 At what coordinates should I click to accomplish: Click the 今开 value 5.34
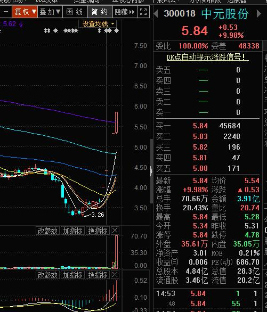click(200, 226)
